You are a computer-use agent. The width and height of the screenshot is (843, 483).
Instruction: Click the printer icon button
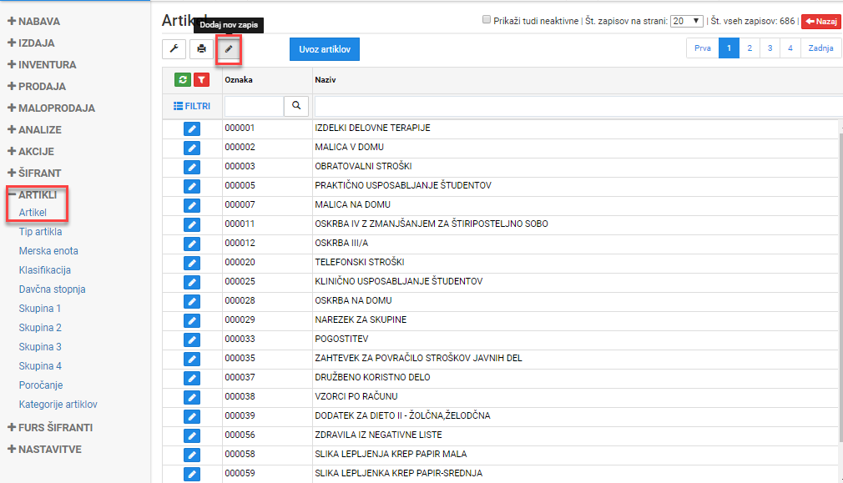[x=202, y=49]
